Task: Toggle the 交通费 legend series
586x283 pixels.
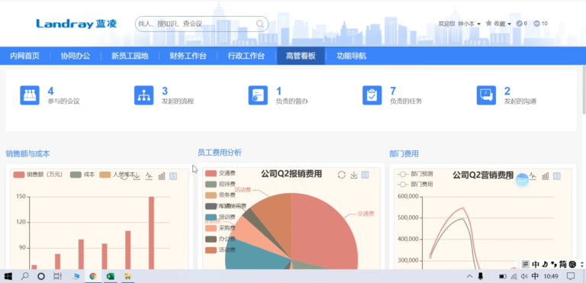Action: tap(221, 173)
